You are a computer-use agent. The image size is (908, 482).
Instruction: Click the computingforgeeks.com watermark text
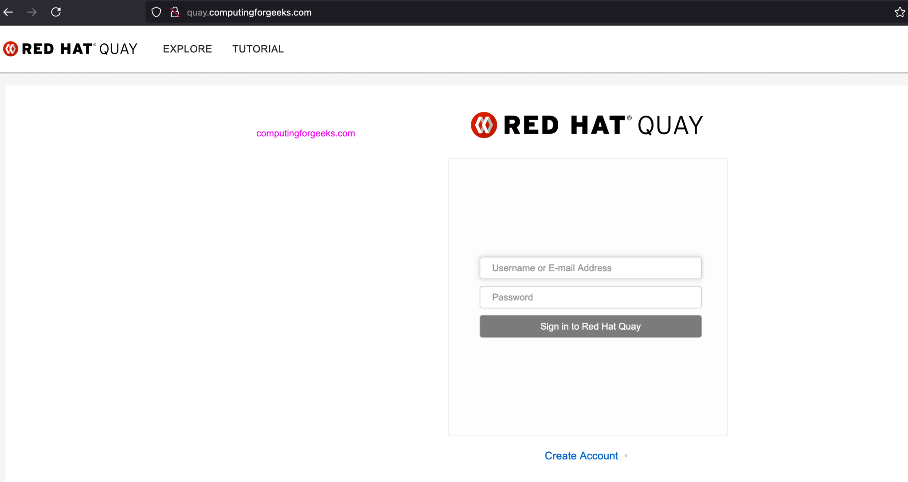tap(305, 133)
